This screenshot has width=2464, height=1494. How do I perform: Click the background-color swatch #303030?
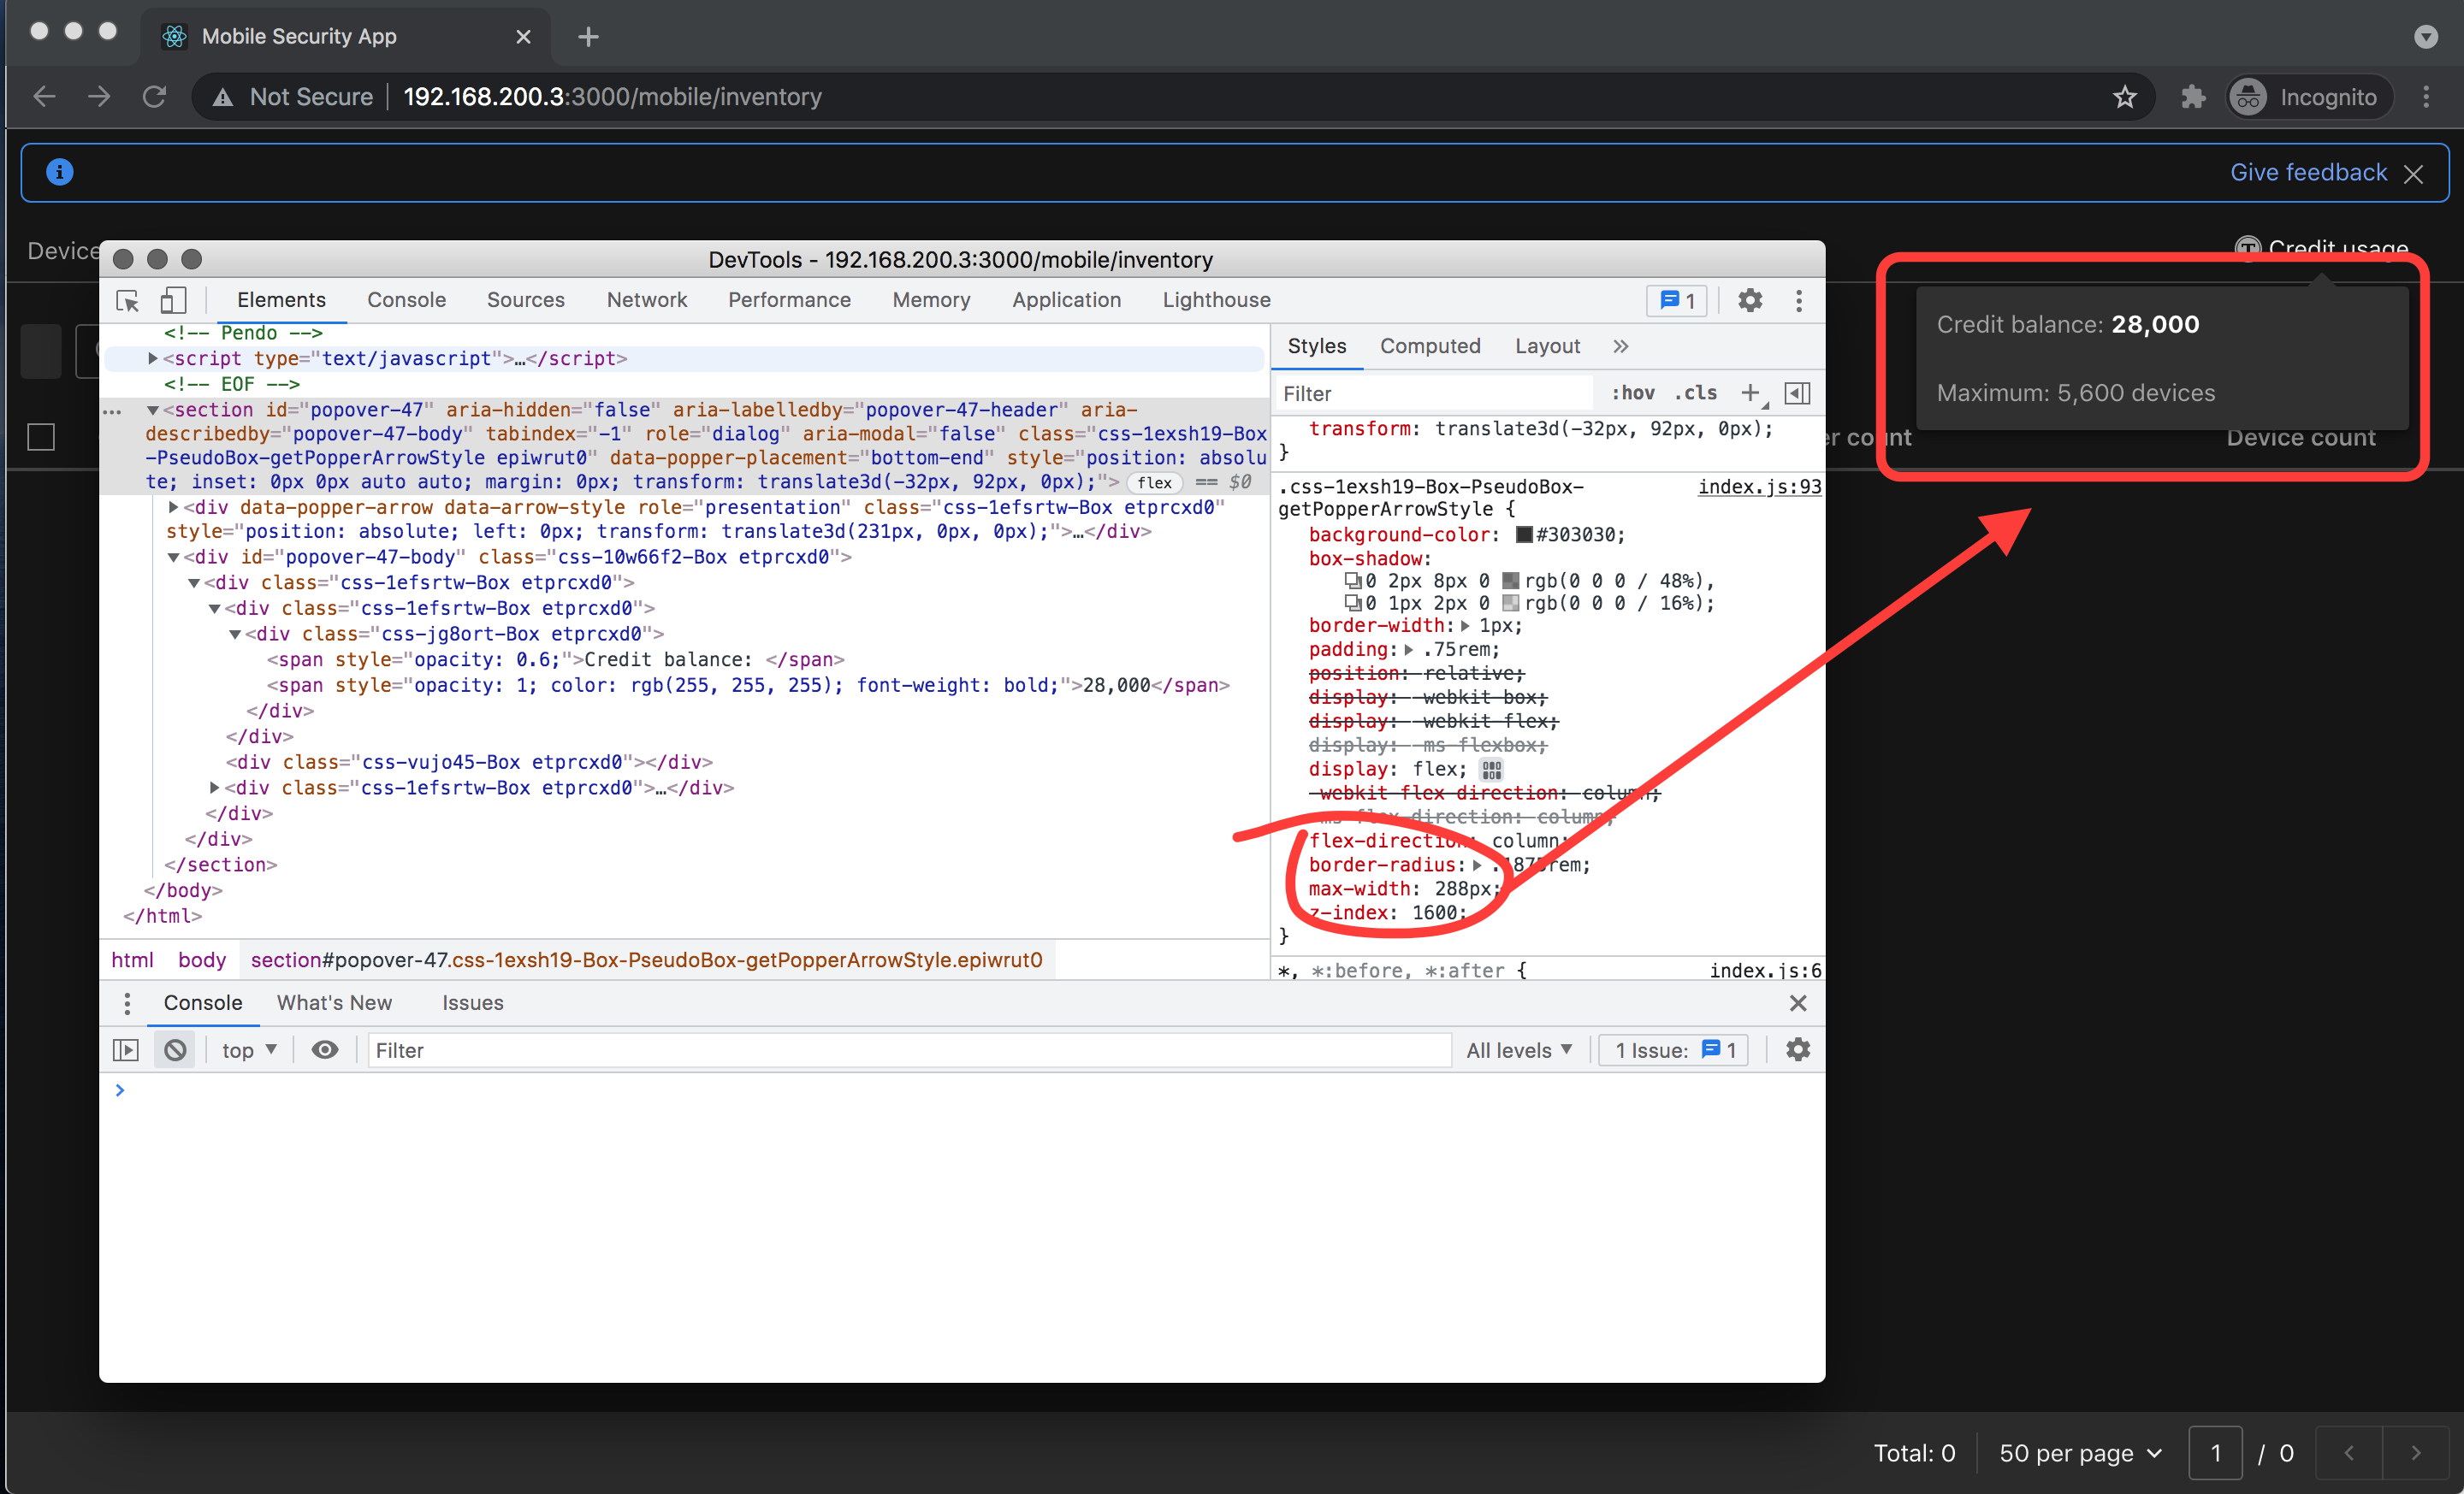(x=1522, y=534)
